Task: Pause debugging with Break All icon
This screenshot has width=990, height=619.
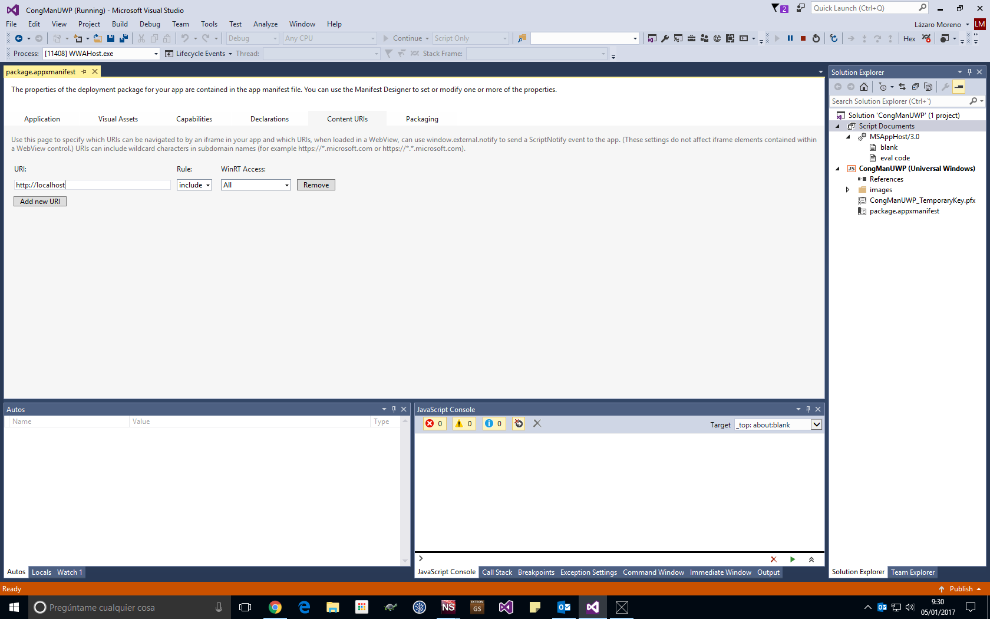Action: click(x=790, y=38)
